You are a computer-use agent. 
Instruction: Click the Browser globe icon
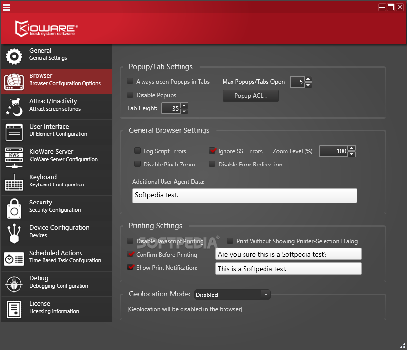click(14, 82)
